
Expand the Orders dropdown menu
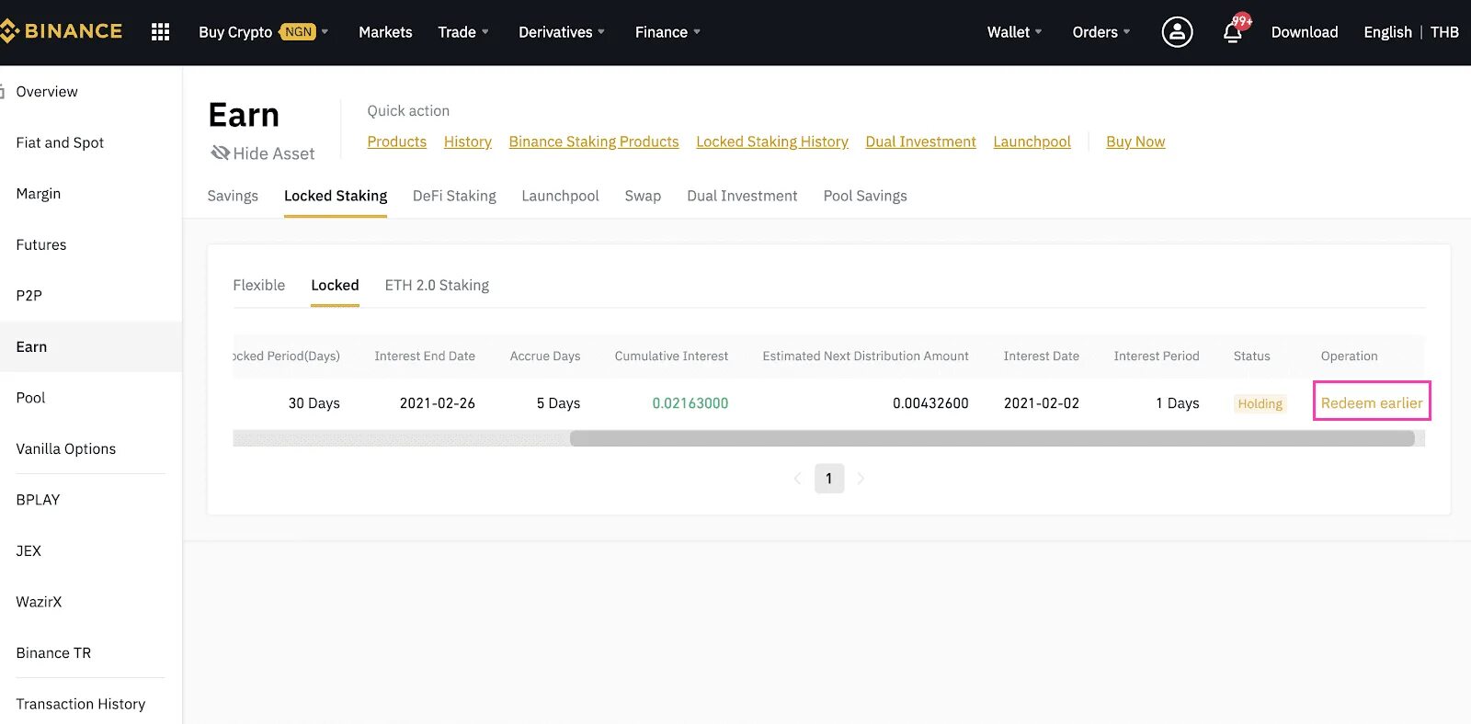click(x=1101, y=32)
